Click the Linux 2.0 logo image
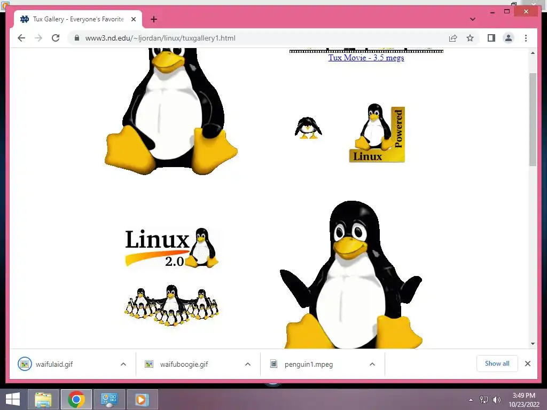Screen dimensions: 547x410 tap(171, 248)
